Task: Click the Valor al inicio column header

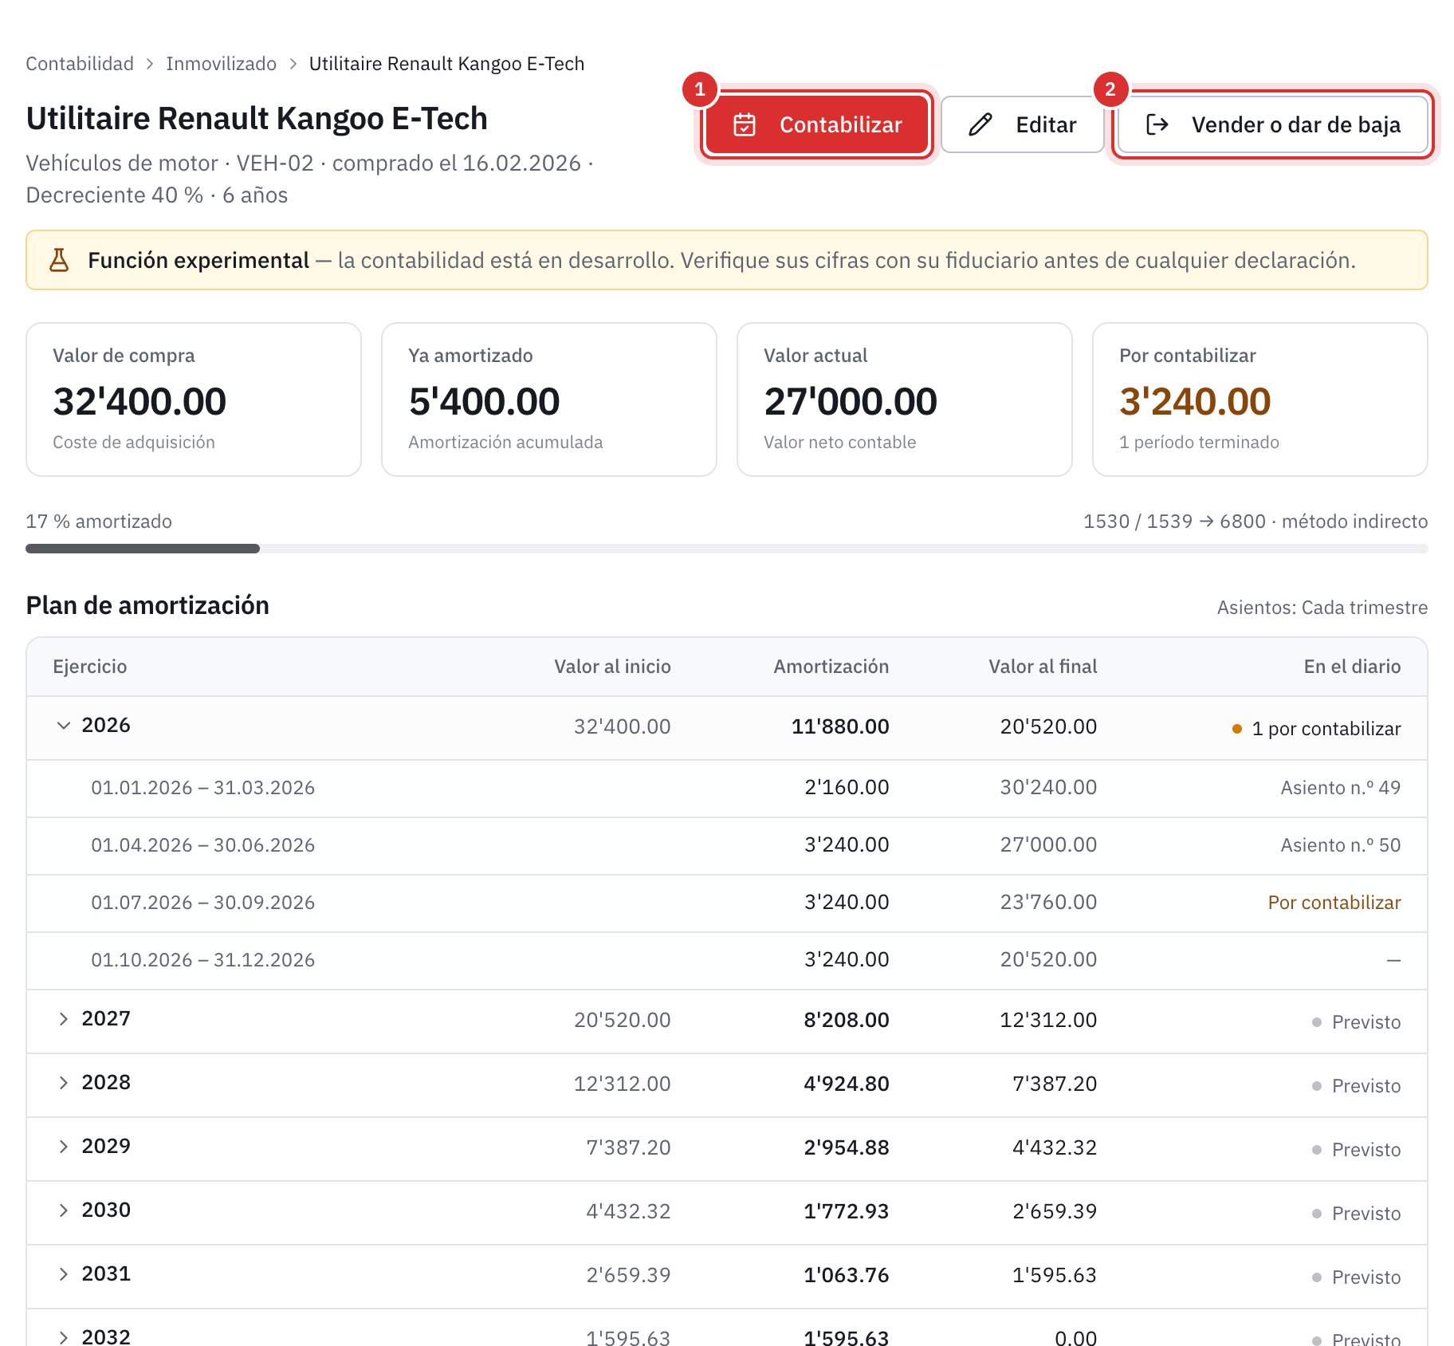Action: click(x=612, y=667)
